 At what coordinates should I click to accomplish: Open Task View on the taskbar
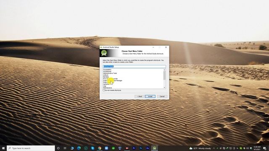click(x=65, y=148)
